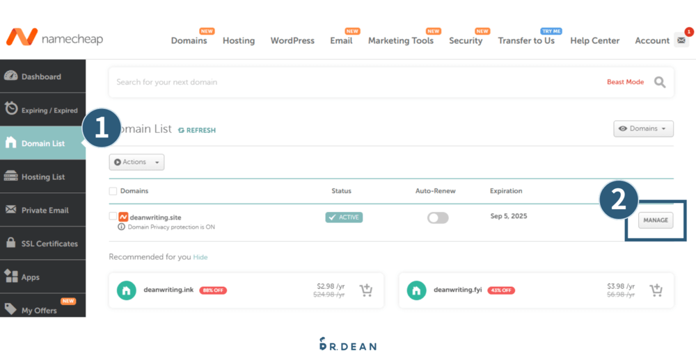The height and width of the screenshot is (362, 696).
Task: Open the Security menu
Action: [x=466, y=40]
